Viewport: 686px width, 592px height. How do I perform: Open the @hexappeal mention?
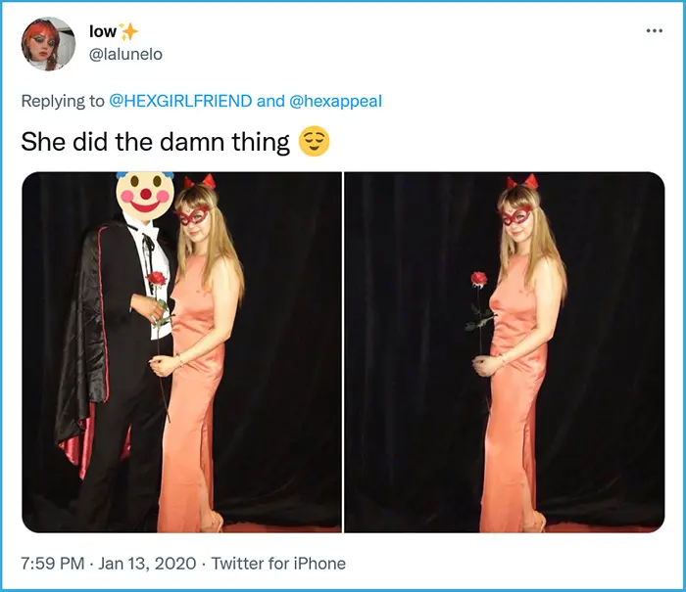(x=335, y=101)
